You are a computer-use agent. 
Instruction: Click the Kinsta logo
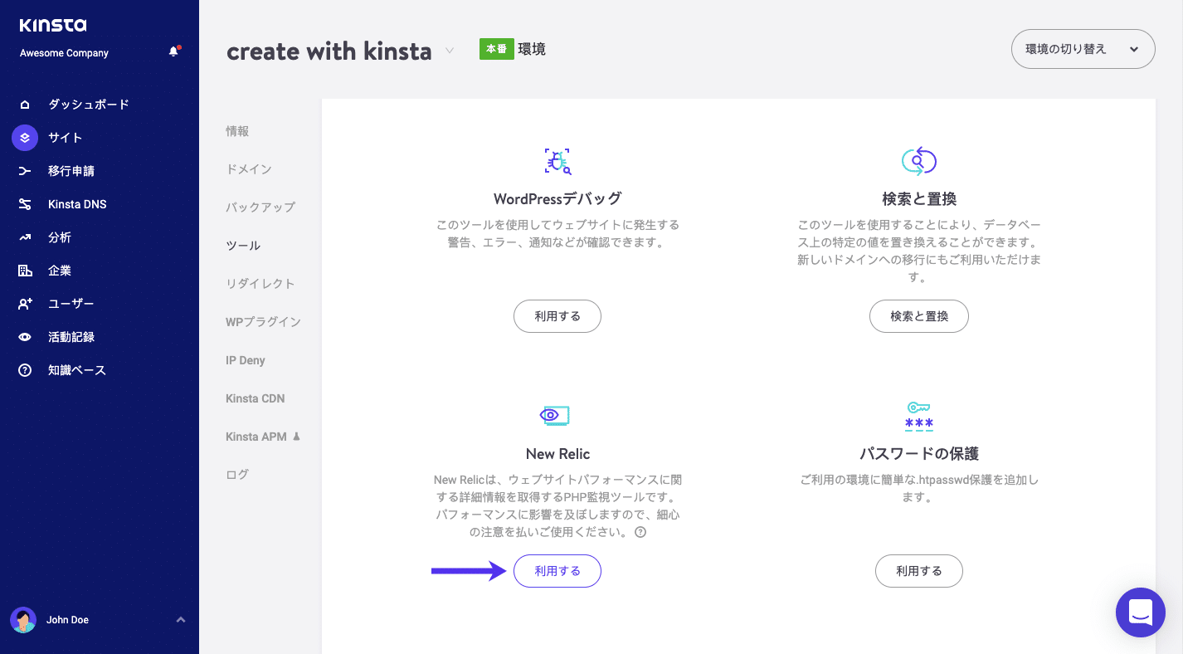(x=53, y=26)
